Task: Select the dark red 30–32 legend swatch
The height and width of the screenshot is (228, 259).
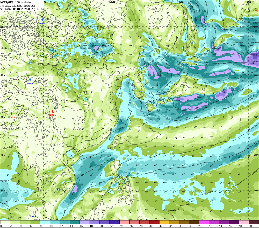Action: pyautogui.click(x=154, y=222)
